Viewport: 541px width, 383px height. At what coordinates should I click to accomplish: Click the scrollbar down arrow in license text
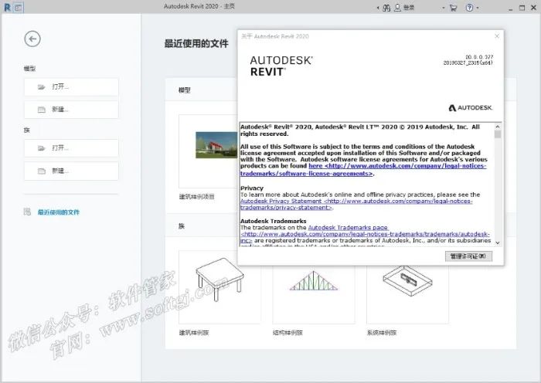497,242
